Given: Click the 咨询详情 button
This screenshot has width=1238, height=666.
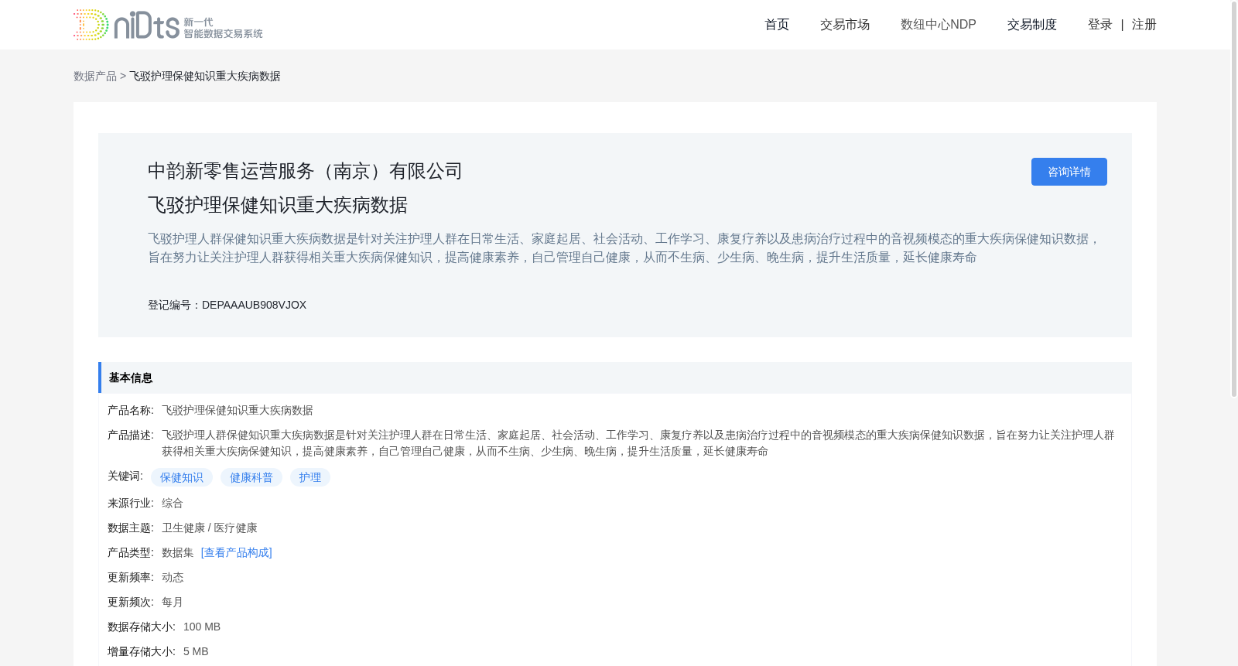Looking at the screenshot, I should click(1069, 172).
